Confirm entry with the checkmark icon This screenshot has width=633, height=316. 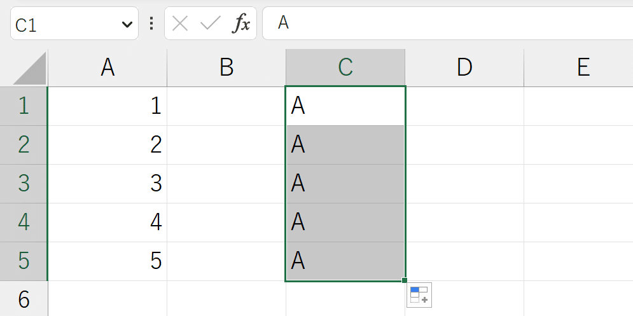[x=211, y=24]
